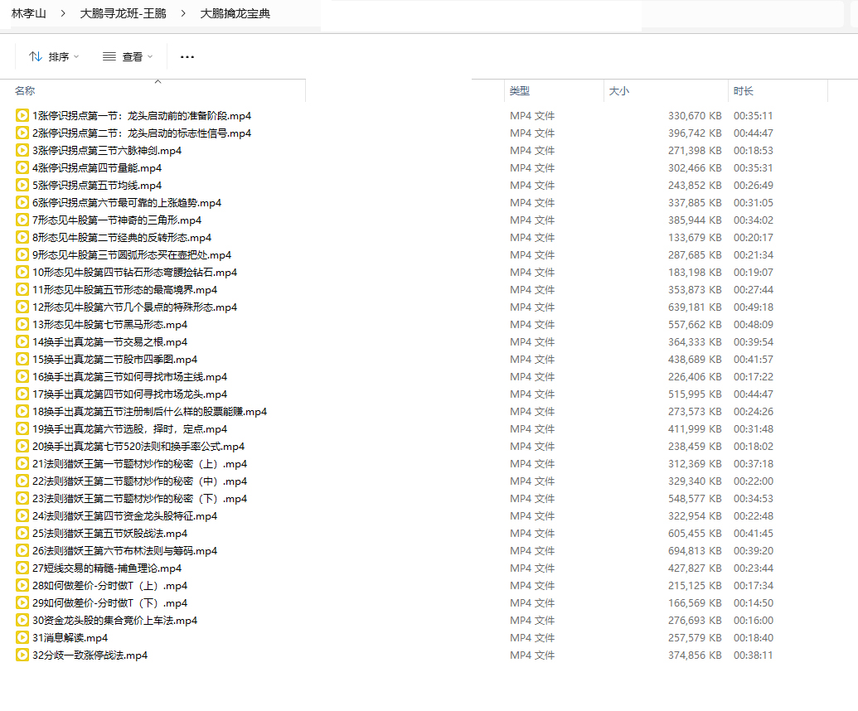The image size is (858, 711).
Task: Go to 大鹏寻龙班-王鹏 breadcrumb folder
Action: click(123, 13)
